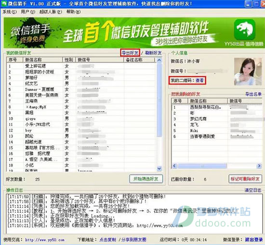The width and height of the screenshot is (265, 245).
Task: Click deleted-friends 微信名称 column header
Action: coord(208,101)
